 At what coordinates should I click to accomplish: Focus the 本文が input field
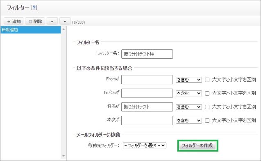(x=147, y=120)
